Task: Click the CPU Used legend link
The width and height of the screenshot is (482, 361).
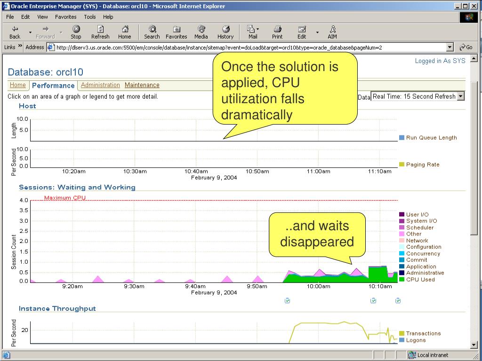Action: [x=420, y=280]
